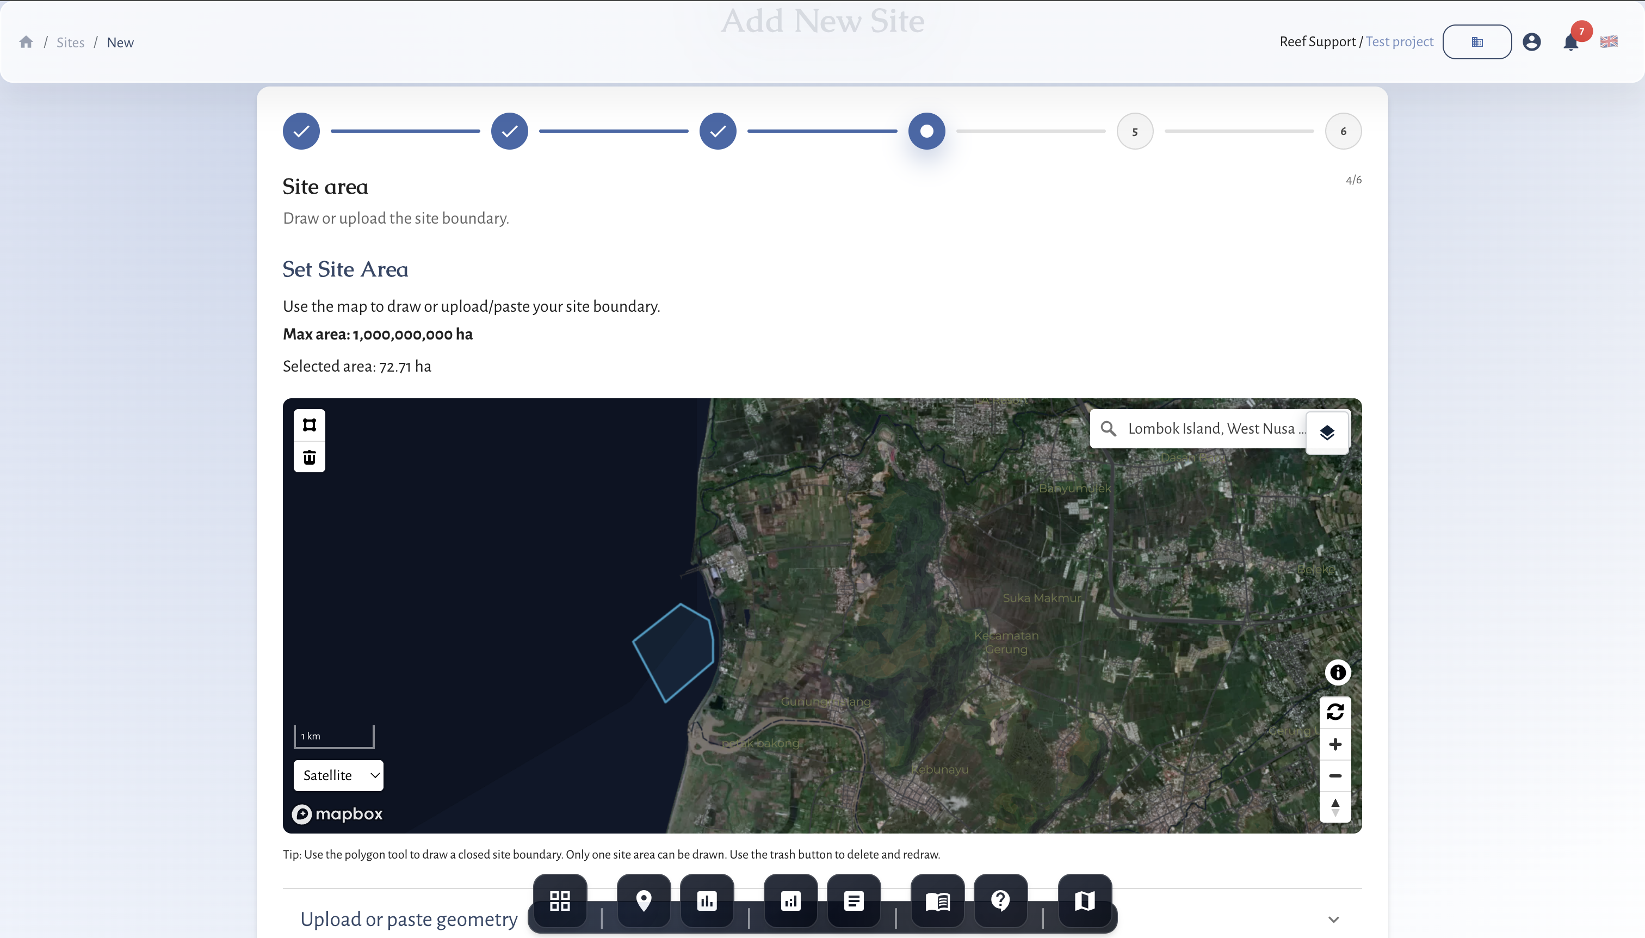Open the Test project link

coord(1399,41)
